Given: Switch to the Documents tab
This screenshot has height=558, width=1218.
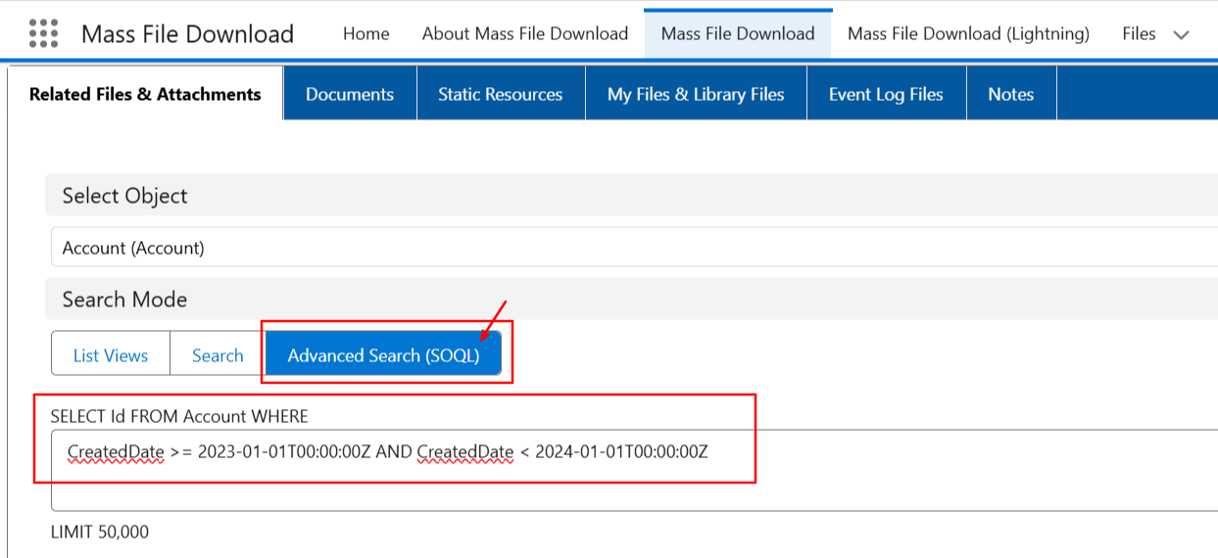Looking at the screenshot, I should click(x=350, y=94).
